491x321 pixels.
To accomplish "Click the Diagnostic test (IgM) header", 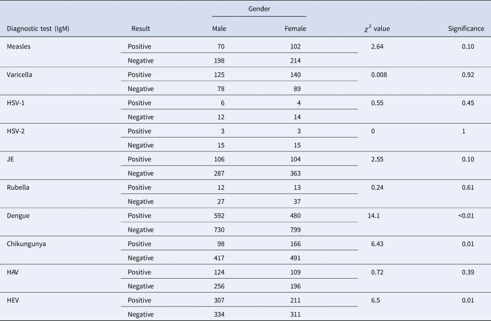I will point(38,29).
